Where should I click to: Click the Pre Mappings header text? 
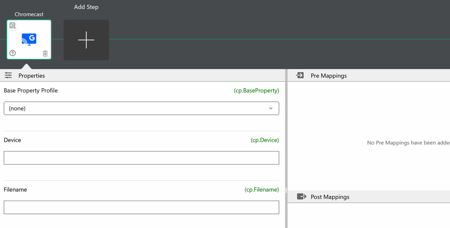[x=329, y=76]
